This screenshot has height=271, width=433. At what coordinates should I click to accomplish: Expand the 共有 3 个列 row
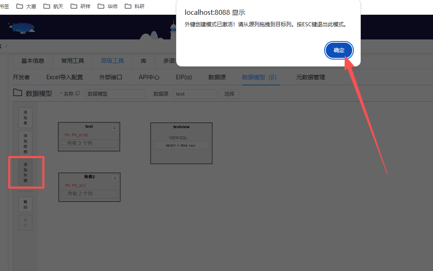point(89,143)
